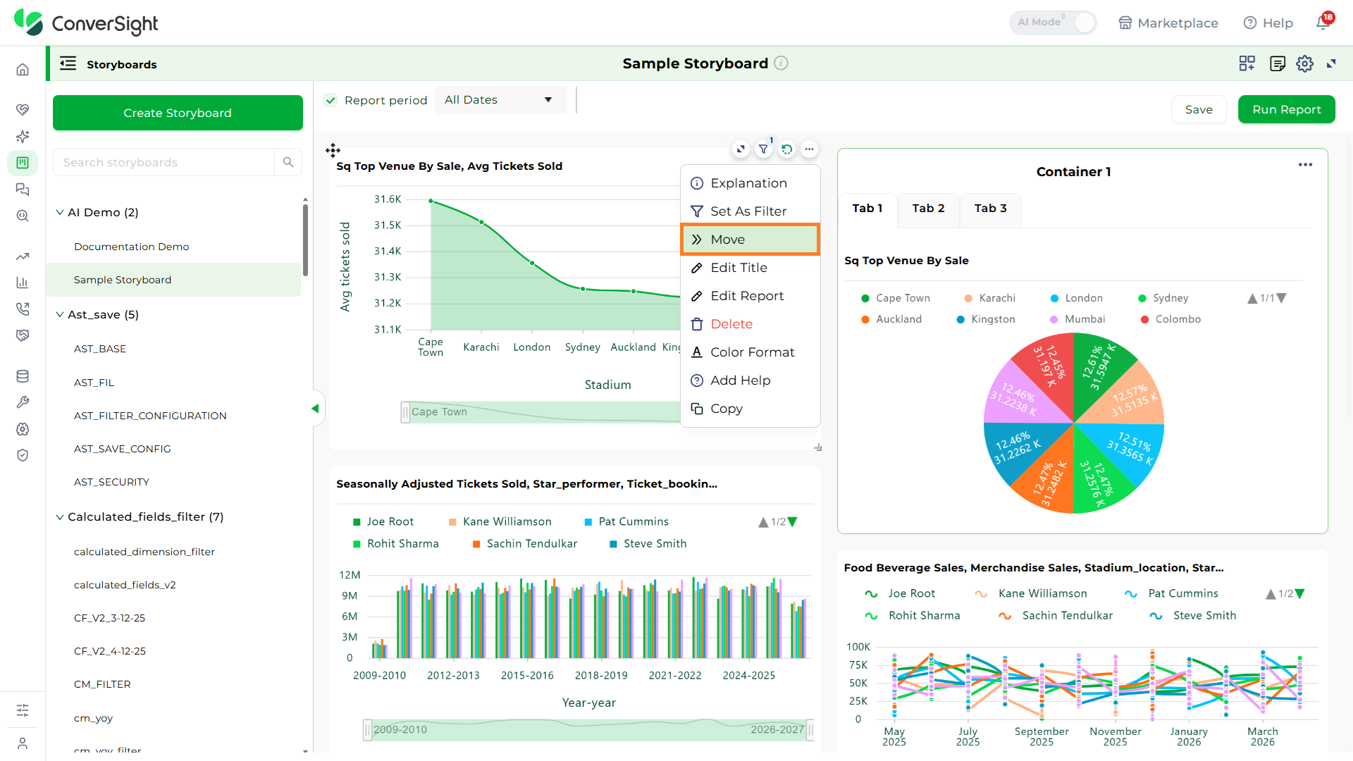Viewport: 1353px width, 761px height.
Task: Open the Marketplace link
Action: [1168, 23]
